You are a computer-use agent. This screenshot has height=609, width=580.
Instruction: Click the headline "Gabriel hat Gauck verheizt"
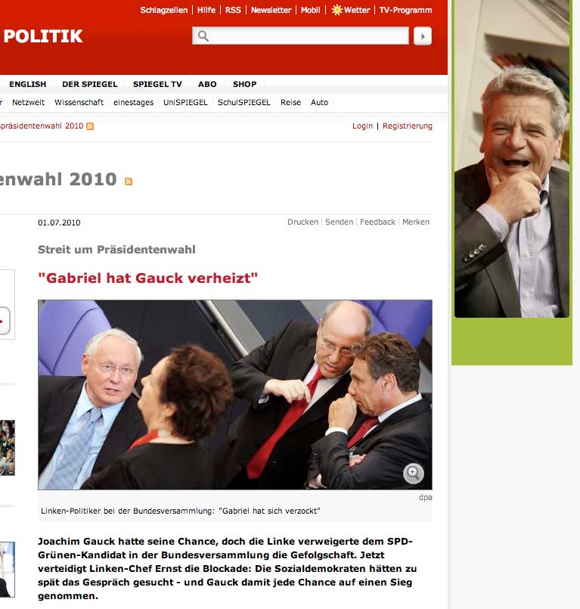click(148, 278)
